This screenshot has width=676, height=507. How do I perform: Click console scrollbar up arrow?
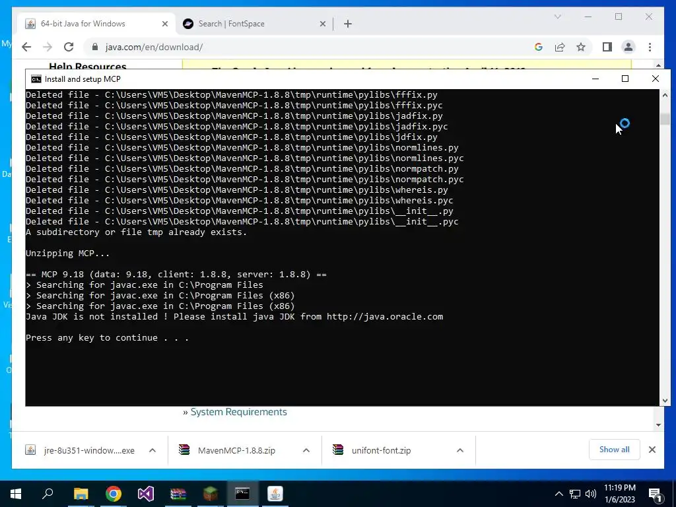click(x=665, y=95)
